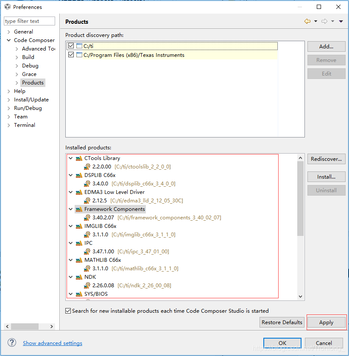This screenshot has width=349, height=356.
Task: Collapse the MATHLIB C66x tree node
Action: tap(70, 260)
